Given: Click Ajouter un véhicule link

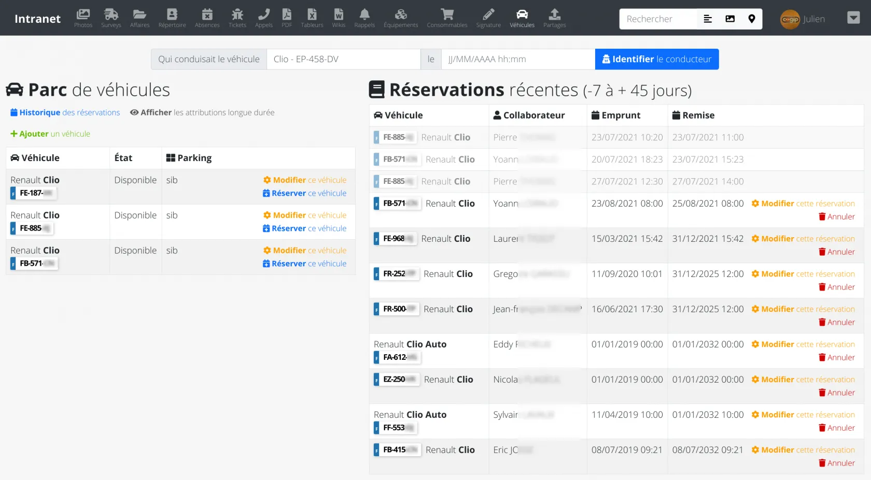Looking at the screenshot, I should (50, 134).
